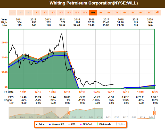Click FY15 in the mini overview chart
This screenshot has height=132, width=165.
click(108, 117)
